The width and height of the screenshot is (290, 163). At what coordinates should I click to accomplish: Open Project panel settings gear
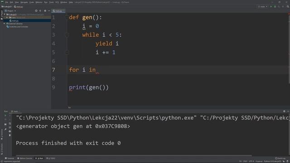pos(45,11)
